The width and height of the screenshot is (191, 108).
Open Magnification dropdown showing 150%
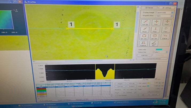(164, 16)
